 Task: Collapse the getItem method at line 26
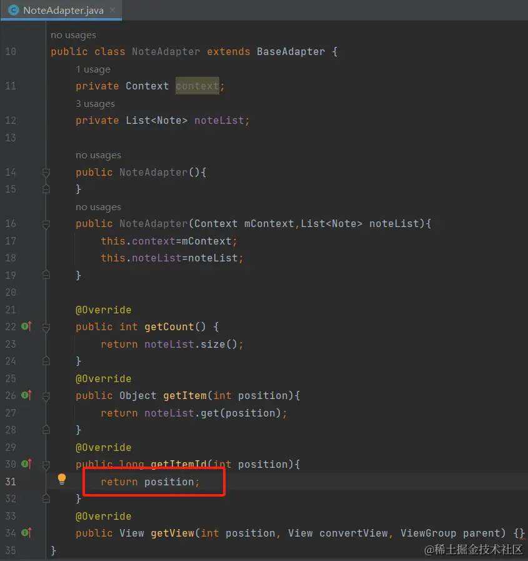46,396
